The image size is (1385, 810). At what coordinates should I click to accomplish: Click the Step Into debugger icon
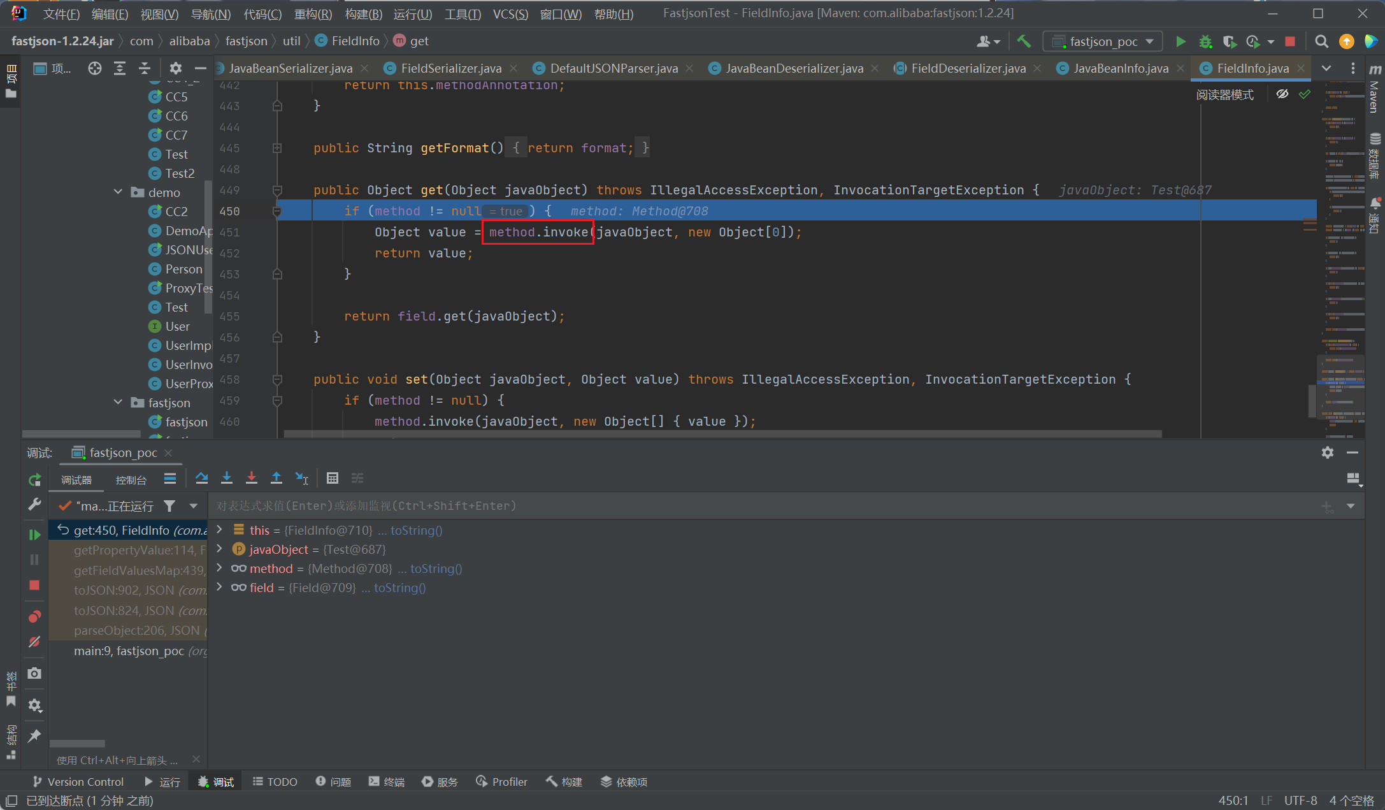click(227, 478)
